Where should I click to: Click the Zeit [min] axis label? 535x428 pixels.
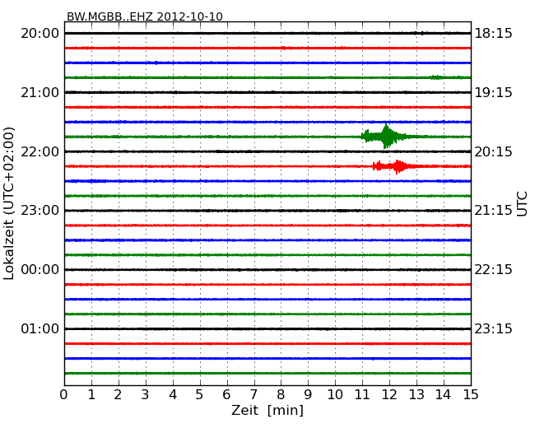click(x=267, y=410)
